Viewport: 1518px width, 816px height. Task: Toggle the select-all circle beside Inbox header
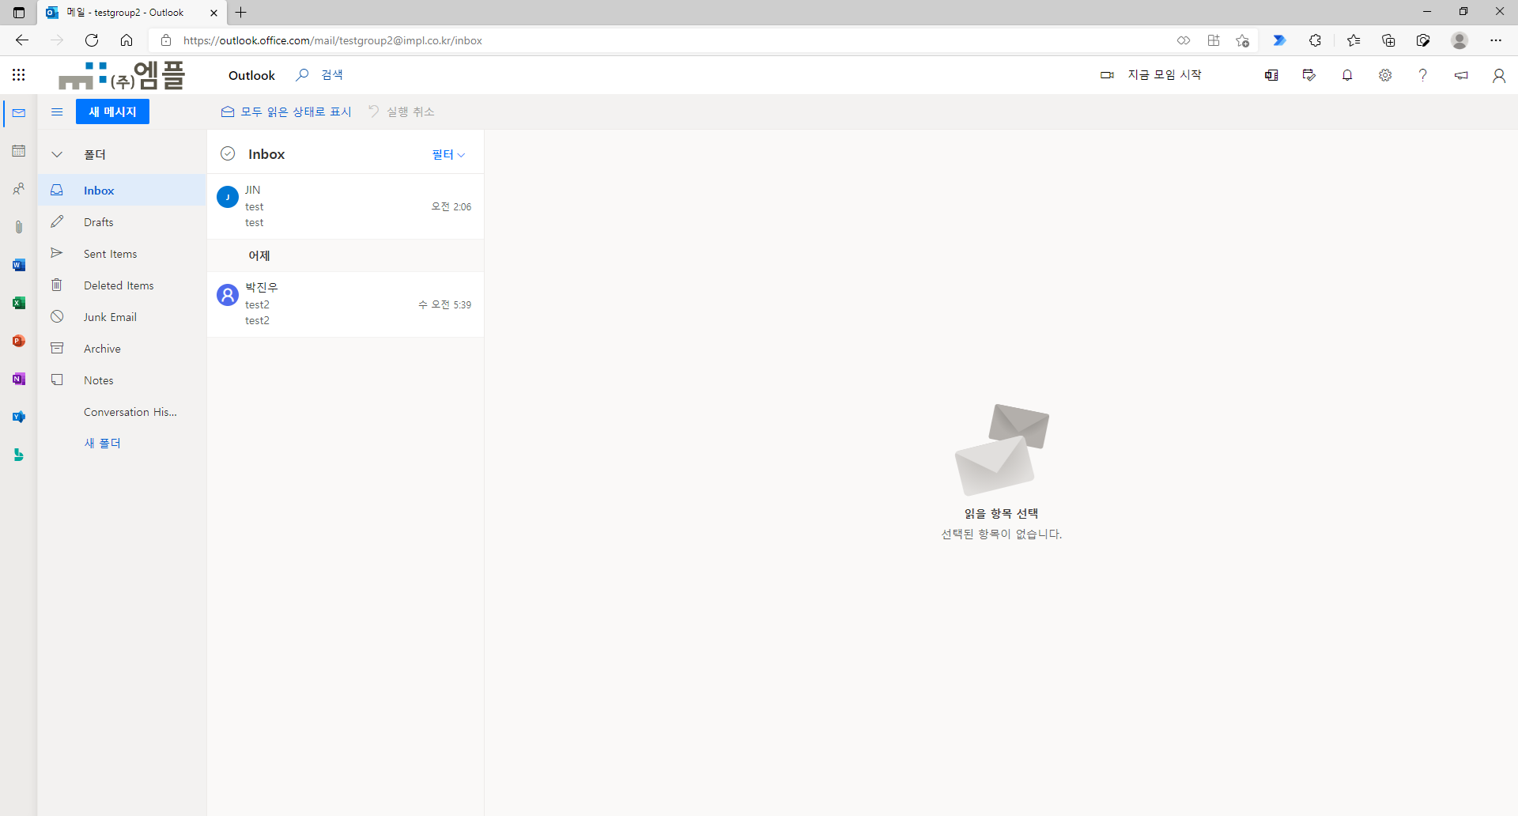click(228, 153)
